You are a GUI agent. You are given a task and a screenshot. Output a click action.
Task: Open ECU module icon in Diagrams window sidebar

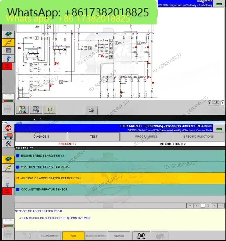(x=8, y=34)
